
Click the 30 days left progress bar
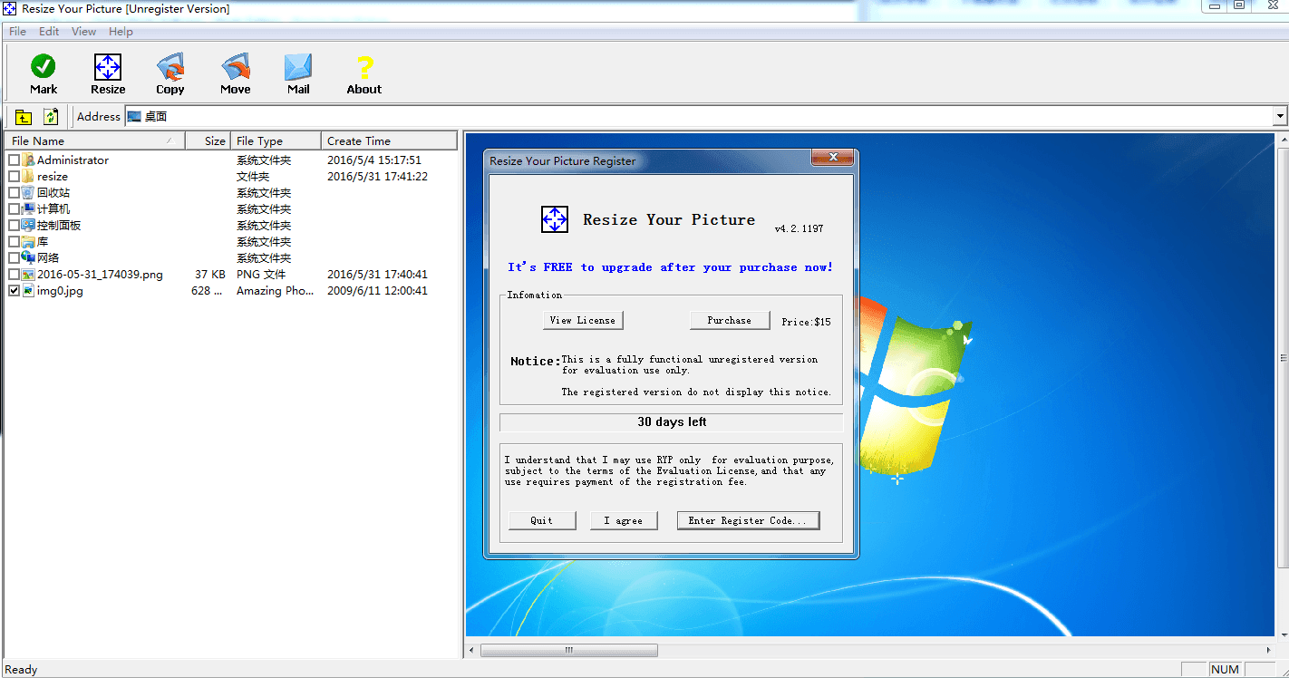[x=672, y=422]
